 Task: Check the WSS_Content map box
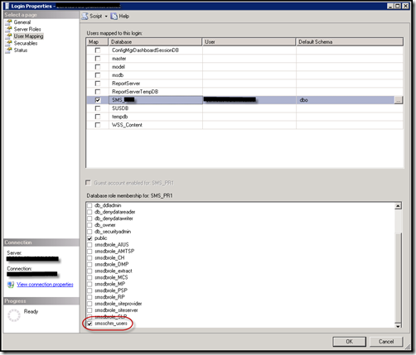click(98, 125)
